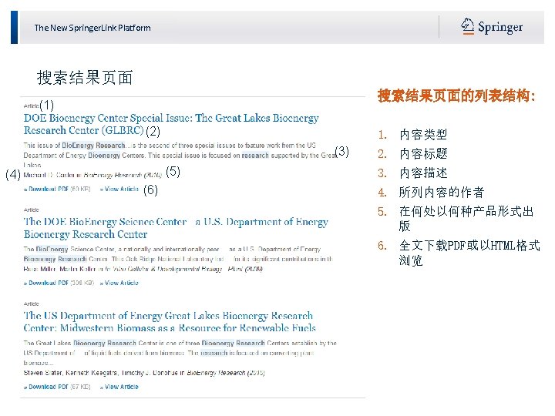Viewport: 555px width, 416px height.
Task: Click the Springer horse logo icon
Action: [x=467, y=26]
